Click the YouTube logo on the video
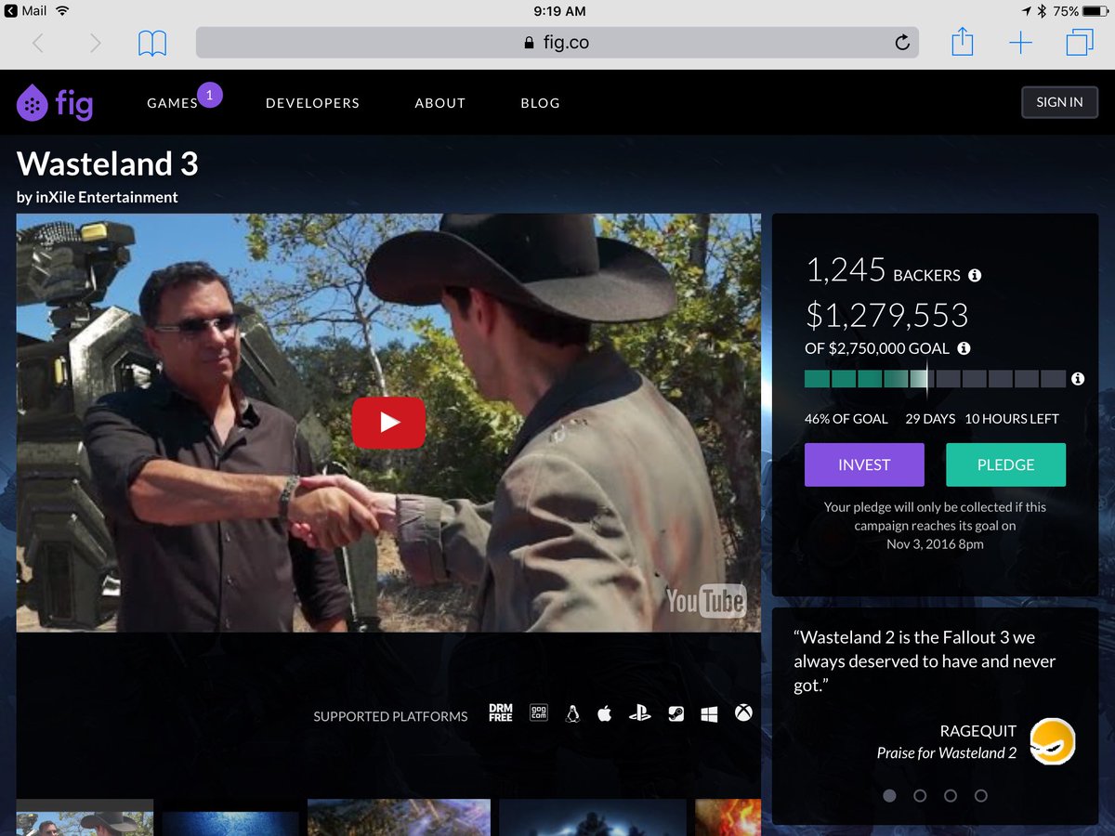This screenshot has width=1115, height=836. click(x=705, y=601)
